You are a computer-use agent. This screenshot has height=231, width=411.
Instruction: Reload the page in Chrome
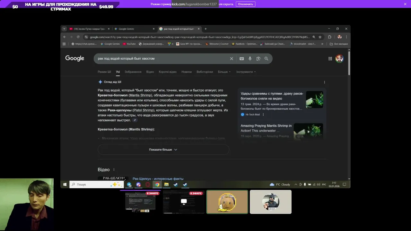[x=78, y=37]
